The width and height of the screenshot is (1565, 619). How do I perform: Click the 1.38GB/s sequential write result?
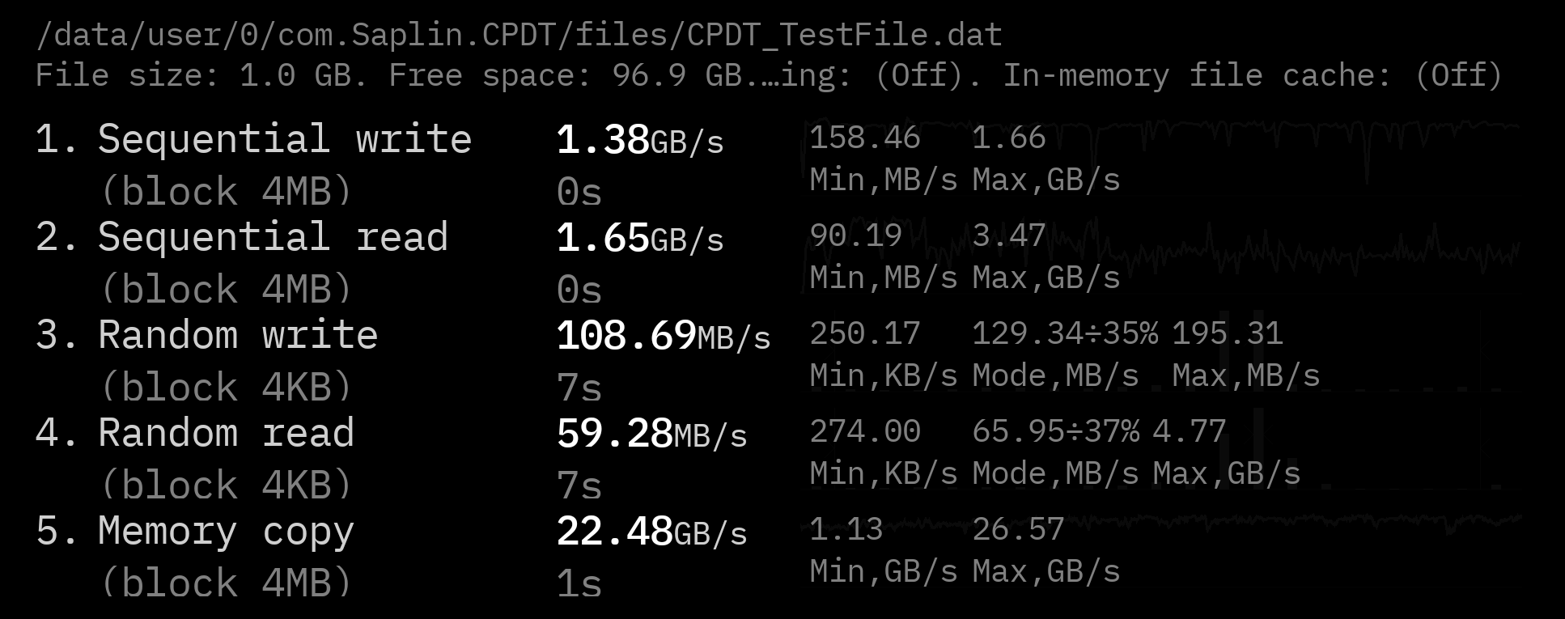639,140
